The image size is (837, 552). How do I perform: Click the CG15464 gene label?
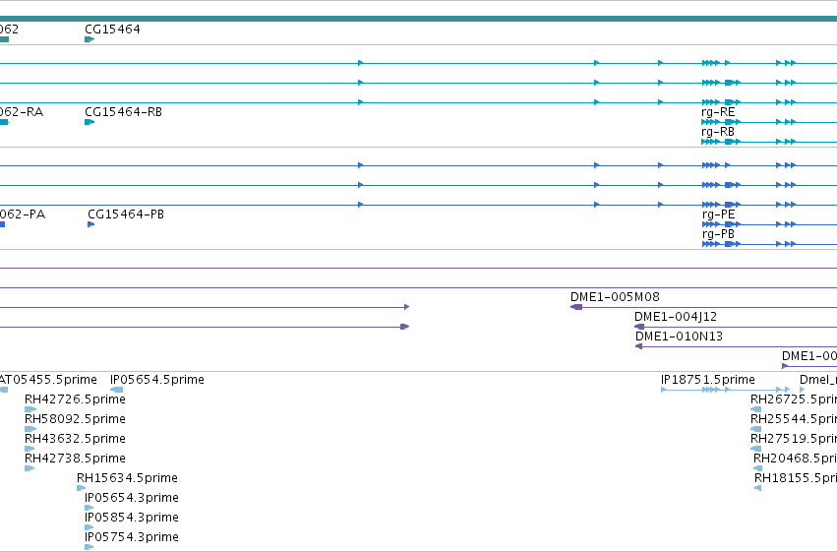tap(113, 30)
